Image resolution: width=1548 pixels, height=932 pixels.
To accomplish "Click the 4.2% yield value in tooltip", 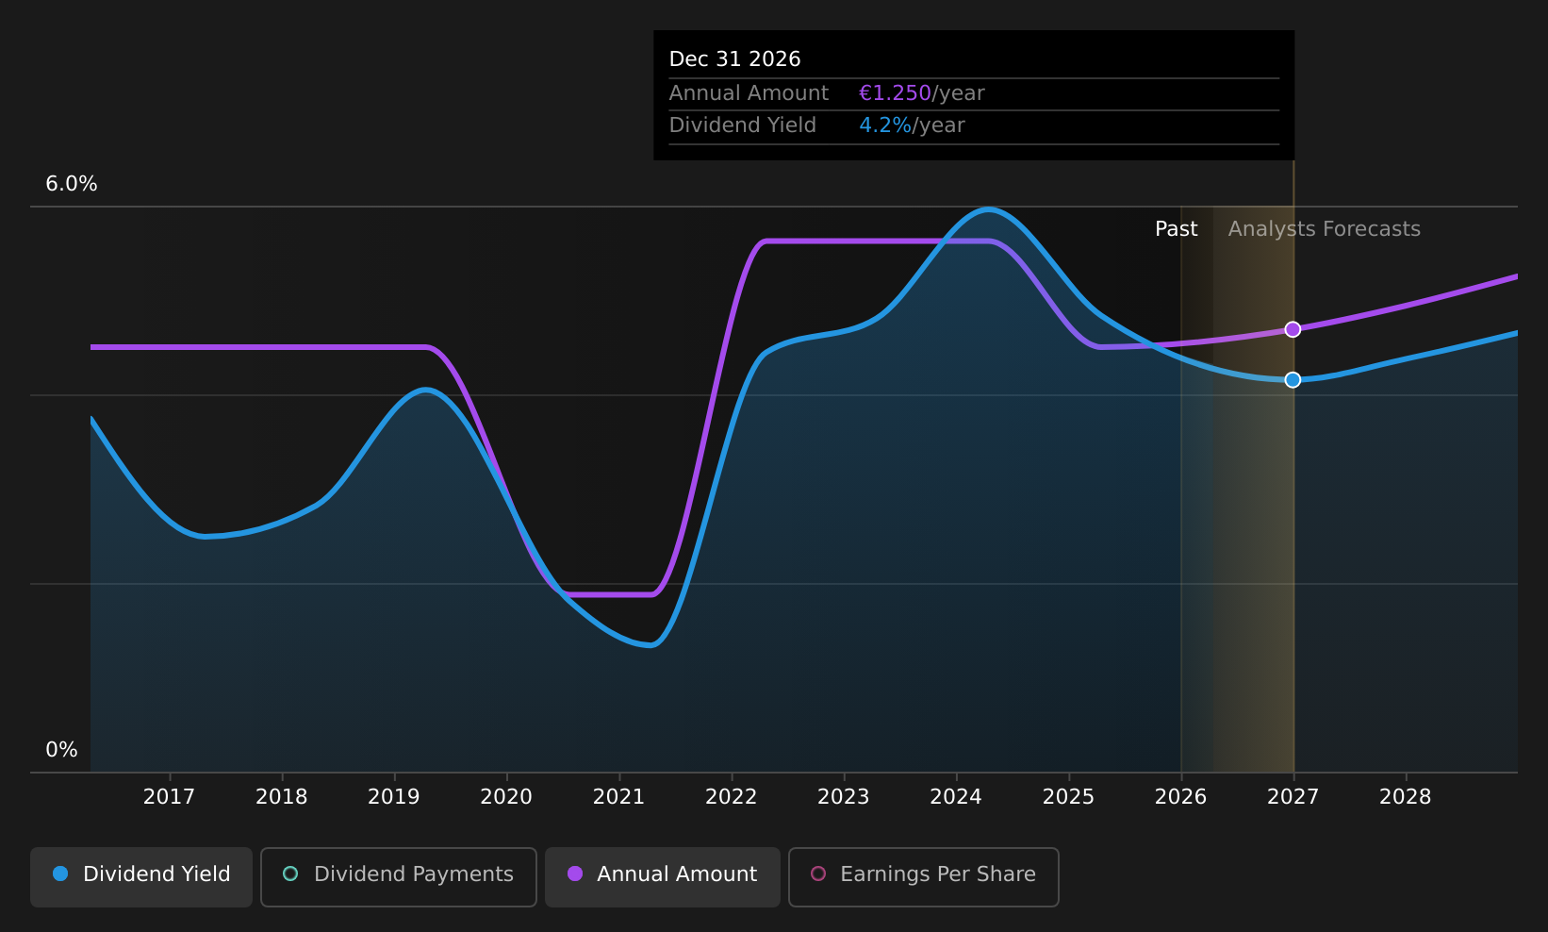I will click(884, 125).
